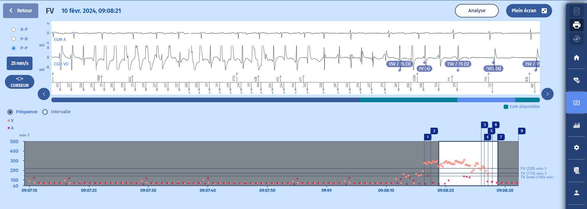Click the sync refresh sidebar icon
This screenshot has height=209, width=587.
tap(576, 39)
